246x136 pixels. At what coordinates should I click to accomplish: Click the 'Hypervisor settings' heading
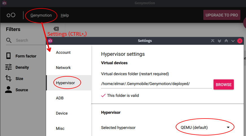[x=123, y=54]
